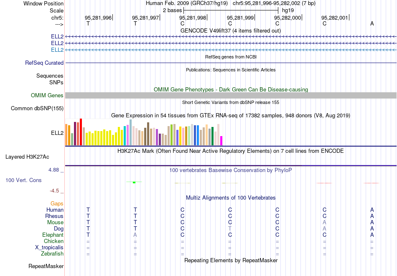Viewport: 397px width, 276px height.
Task: Click the faded T base in Dog row
Action: (x=230, y=229)
